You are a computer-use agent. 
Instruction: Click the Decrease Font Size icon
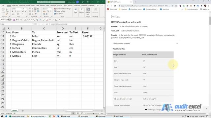click(x=26, y=11)
